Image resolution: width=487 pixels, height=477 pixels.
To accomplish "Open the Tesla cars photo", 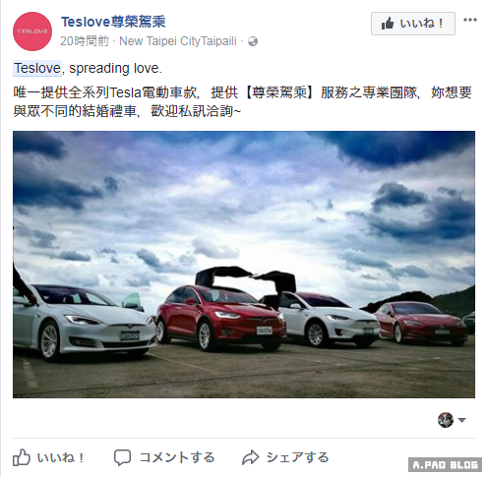I will [x=244, y=265].
